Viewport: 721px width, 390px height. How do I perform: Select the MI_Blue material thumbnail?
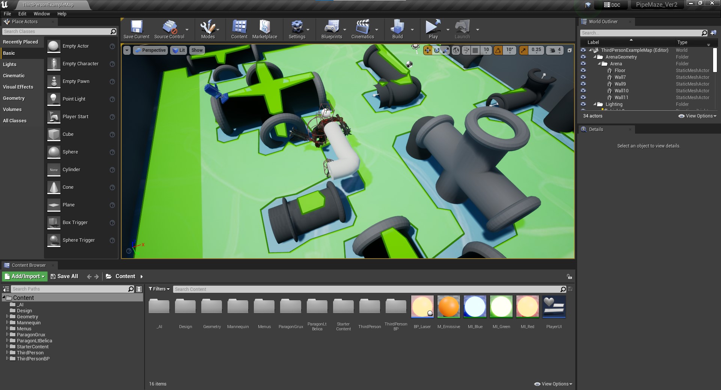pyautogui.click(x=475, y=307)
